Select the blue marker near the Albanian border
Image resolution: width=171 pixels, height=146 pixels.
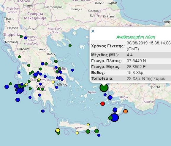point(26,38)
